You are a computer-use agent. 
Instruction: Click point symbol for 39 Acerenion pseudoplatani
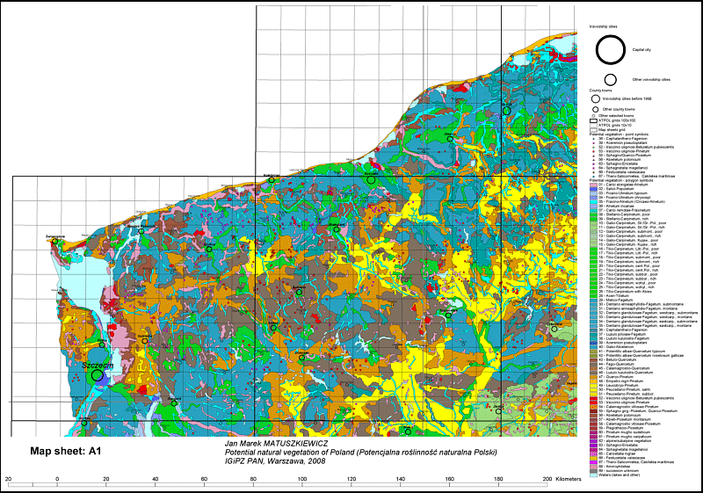(x=594, y=143)
